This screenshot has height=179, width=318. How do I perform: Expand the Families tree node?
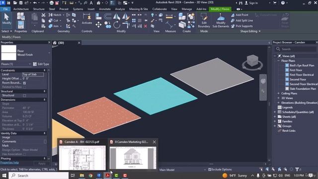275,121
